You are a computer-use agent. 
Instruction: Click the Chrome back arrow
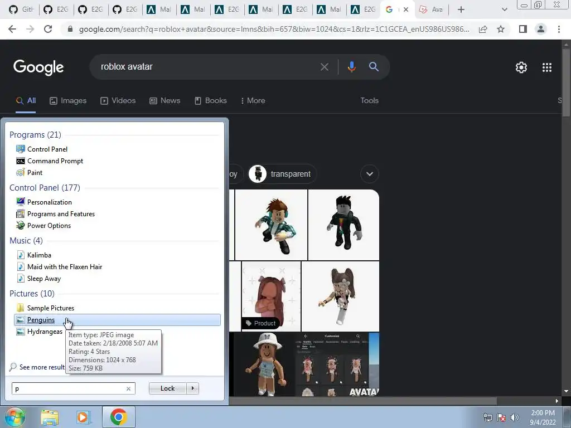[12, 29]
